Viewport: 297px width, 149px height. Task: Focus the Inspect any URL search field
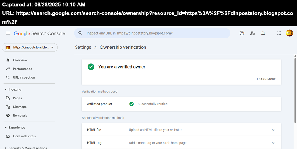pyautogui.click(x=152, y=33)
